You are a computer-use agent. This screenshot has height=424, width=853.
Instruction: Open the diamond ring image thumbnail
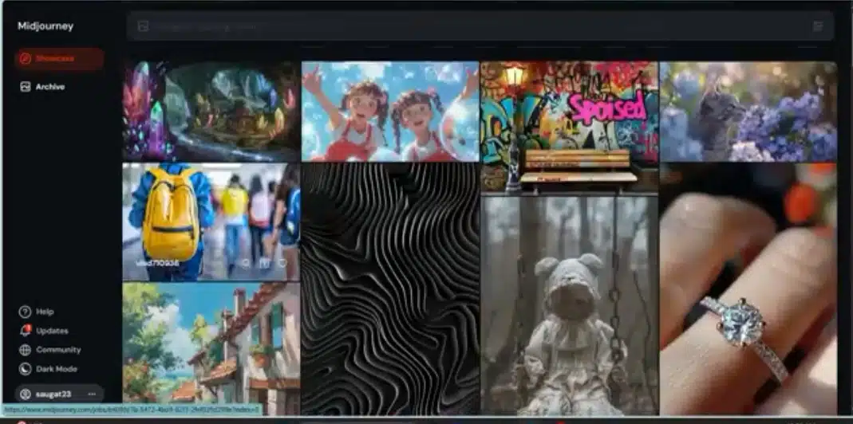pos(748,289)
